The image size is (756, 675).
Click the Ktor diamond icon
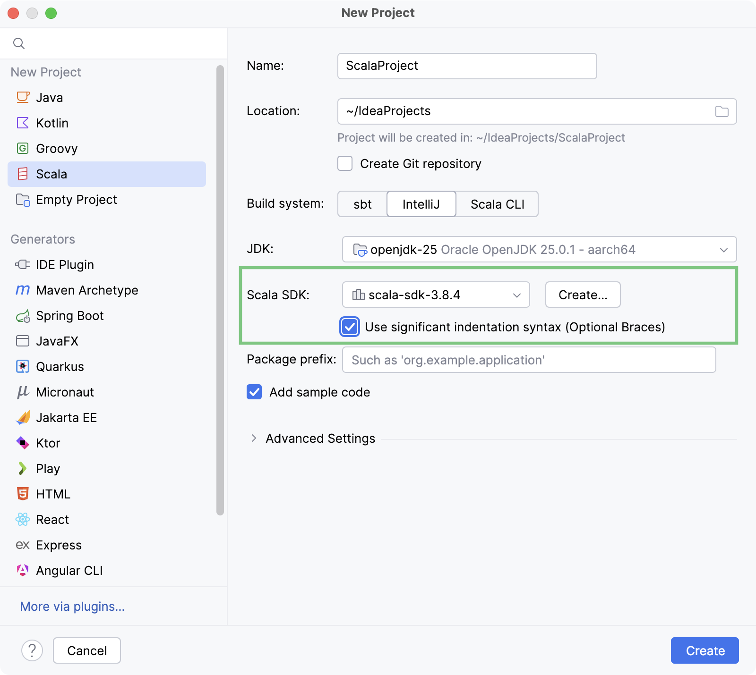click(23, 443)
